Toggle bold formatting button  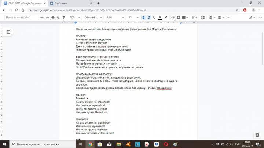[143, 18]
